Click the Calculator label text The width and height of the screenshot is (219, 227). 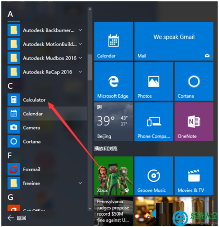tap(34, 100)
